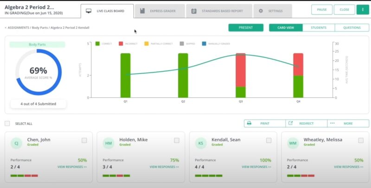Click the KS avatar for Kendall, Sean
This screenshot has width=371, height=188.
(201, 144)
